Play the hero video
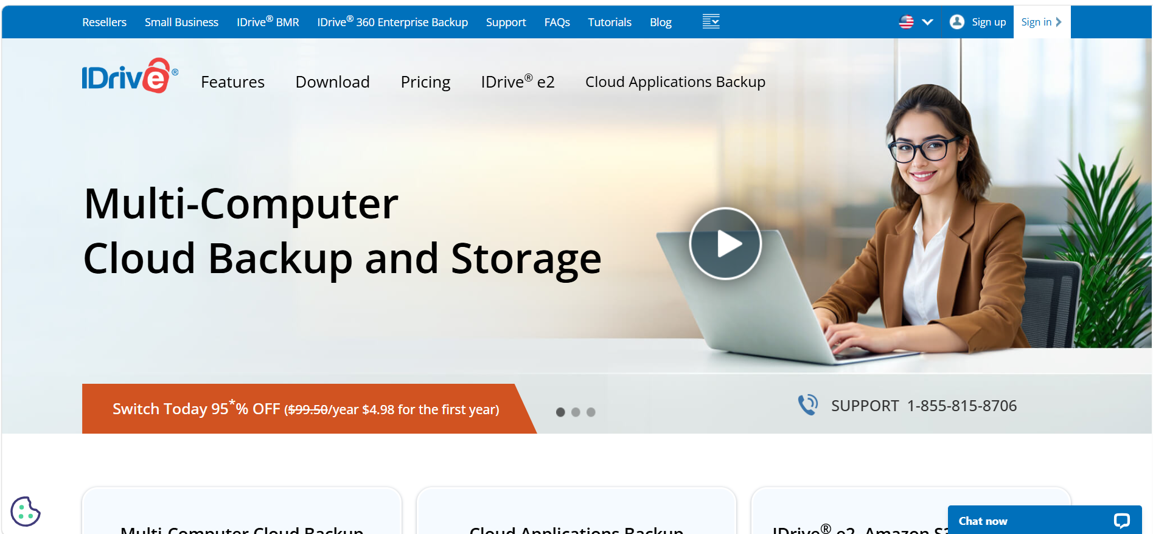This screenshot has height=534, width=1153. click(x=725, y=243)
